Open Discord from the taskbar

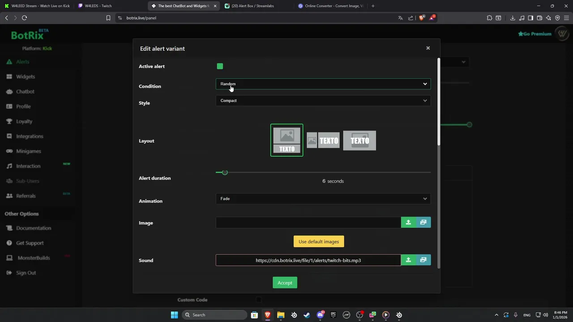320,315
